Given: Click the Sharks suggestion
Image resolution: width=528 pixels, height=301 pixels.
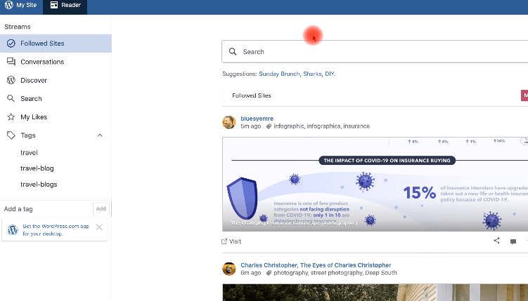Looking at the screenshot, I should point(312,74).
